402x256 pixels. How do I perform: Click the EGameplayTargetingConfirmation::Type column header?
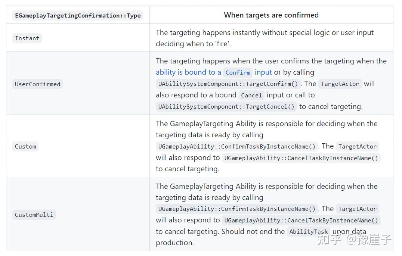78,15
